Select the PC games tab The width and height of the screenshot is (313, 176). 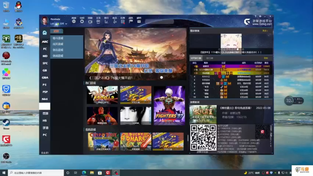(x=45, y=135)
